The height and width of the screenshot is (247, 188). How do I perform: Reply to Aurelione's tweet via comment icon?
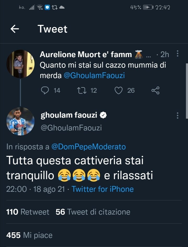(45, 90)
